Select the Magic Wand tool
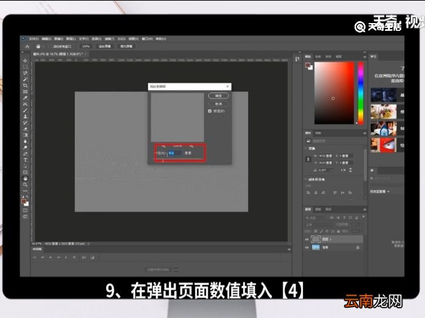The image size is (425, 318). 25,79
